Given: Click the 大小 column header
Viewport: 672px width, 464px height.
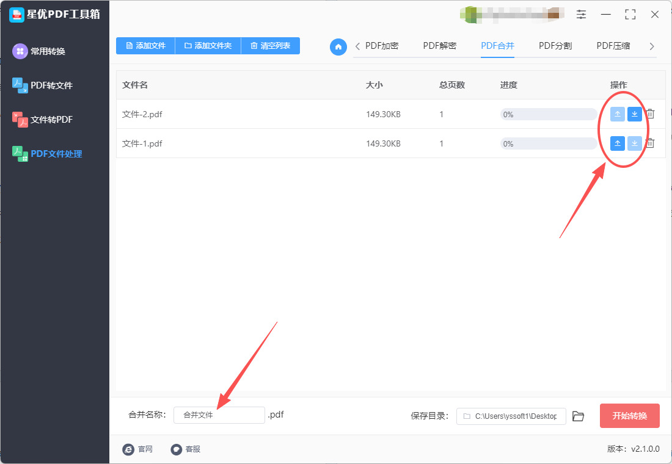Looking at the screenshot, I should click(374, 85).
